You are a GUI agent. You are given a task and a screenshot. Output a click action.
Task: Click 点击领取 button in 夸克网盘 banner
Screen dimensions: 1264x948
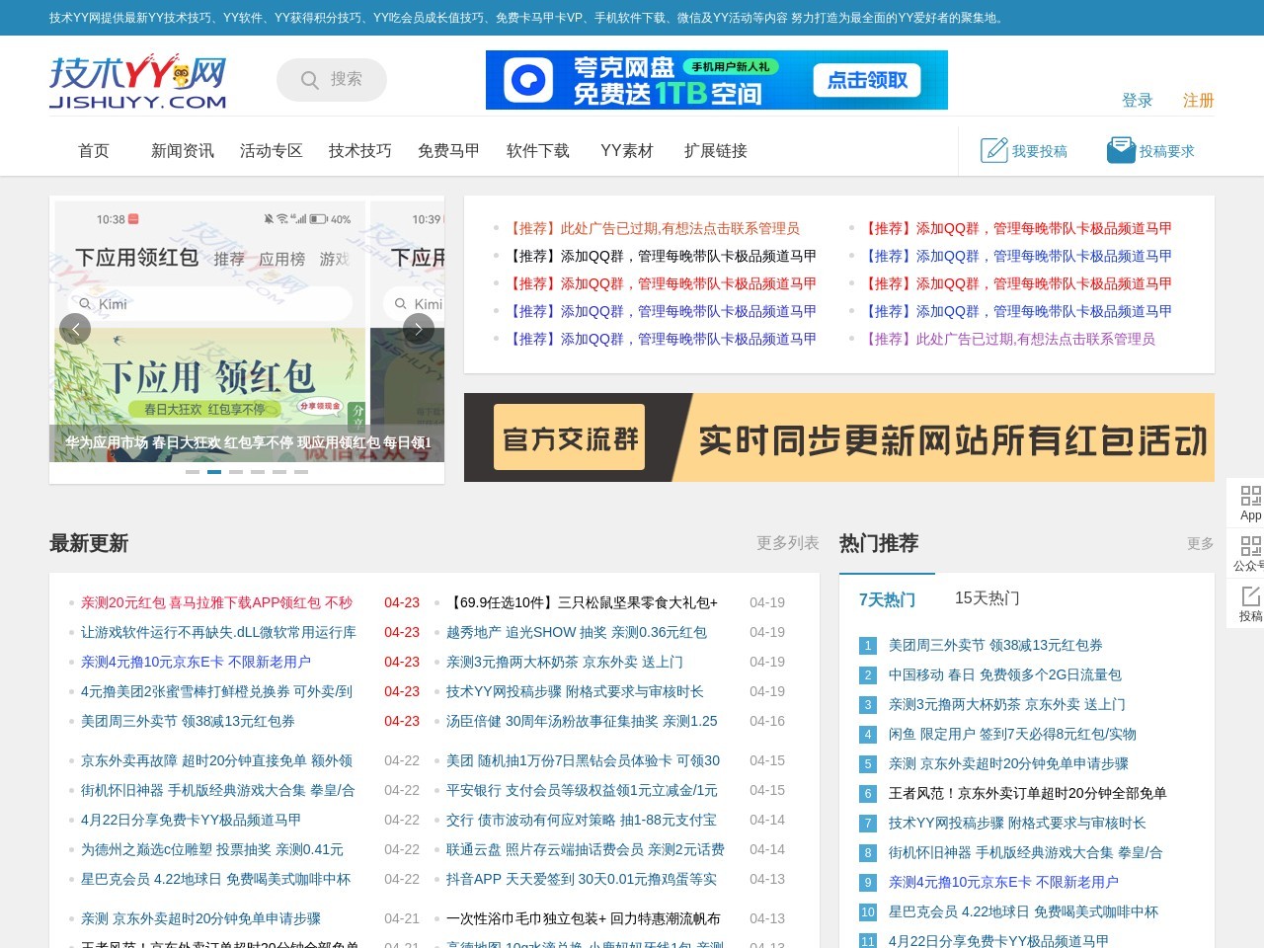(x=867, y=80)
